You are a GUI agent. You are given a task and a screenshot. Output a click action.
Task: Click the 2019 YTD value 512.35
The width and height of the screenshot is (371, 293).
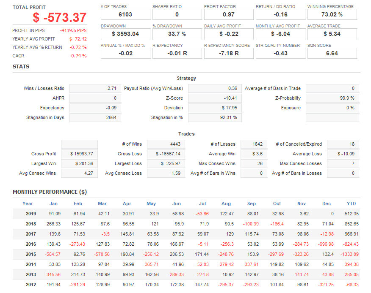(x=352, y=214)
